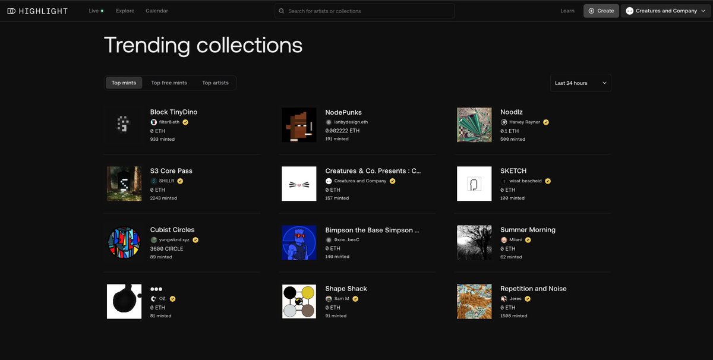The width and height of the screenshot is (713, 360).
Task: Click the Milani artist avatar
Action: 504,240
